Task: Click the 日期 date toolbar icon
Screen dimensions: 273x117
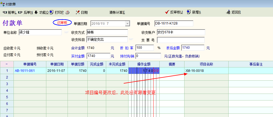Action: [x=78, y=12]
